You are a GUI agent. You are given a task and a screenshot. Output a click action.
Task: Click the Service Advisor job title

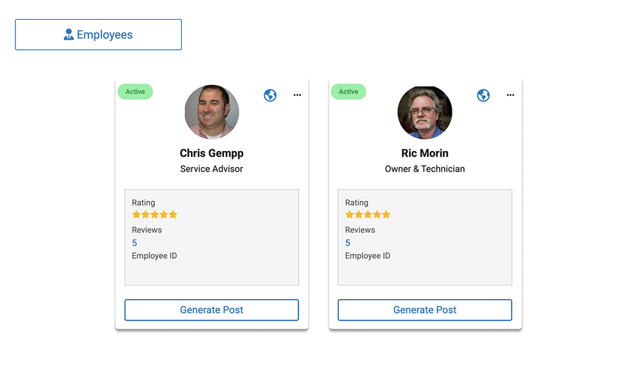[x=212, y=169]
